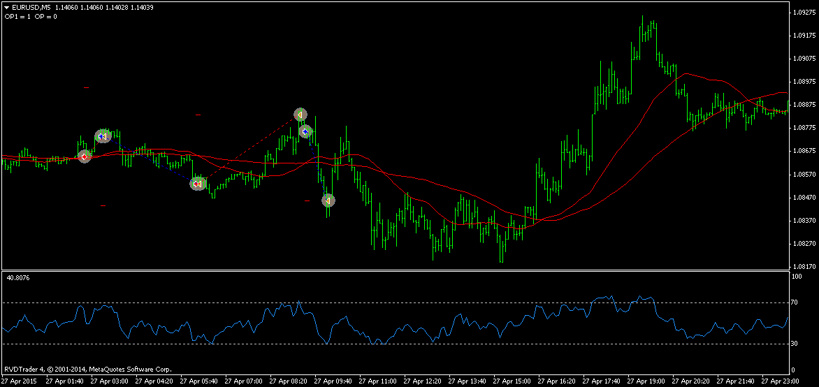
Task: Click the '27 Apr 20:20' time label
Action: point(692,381)
